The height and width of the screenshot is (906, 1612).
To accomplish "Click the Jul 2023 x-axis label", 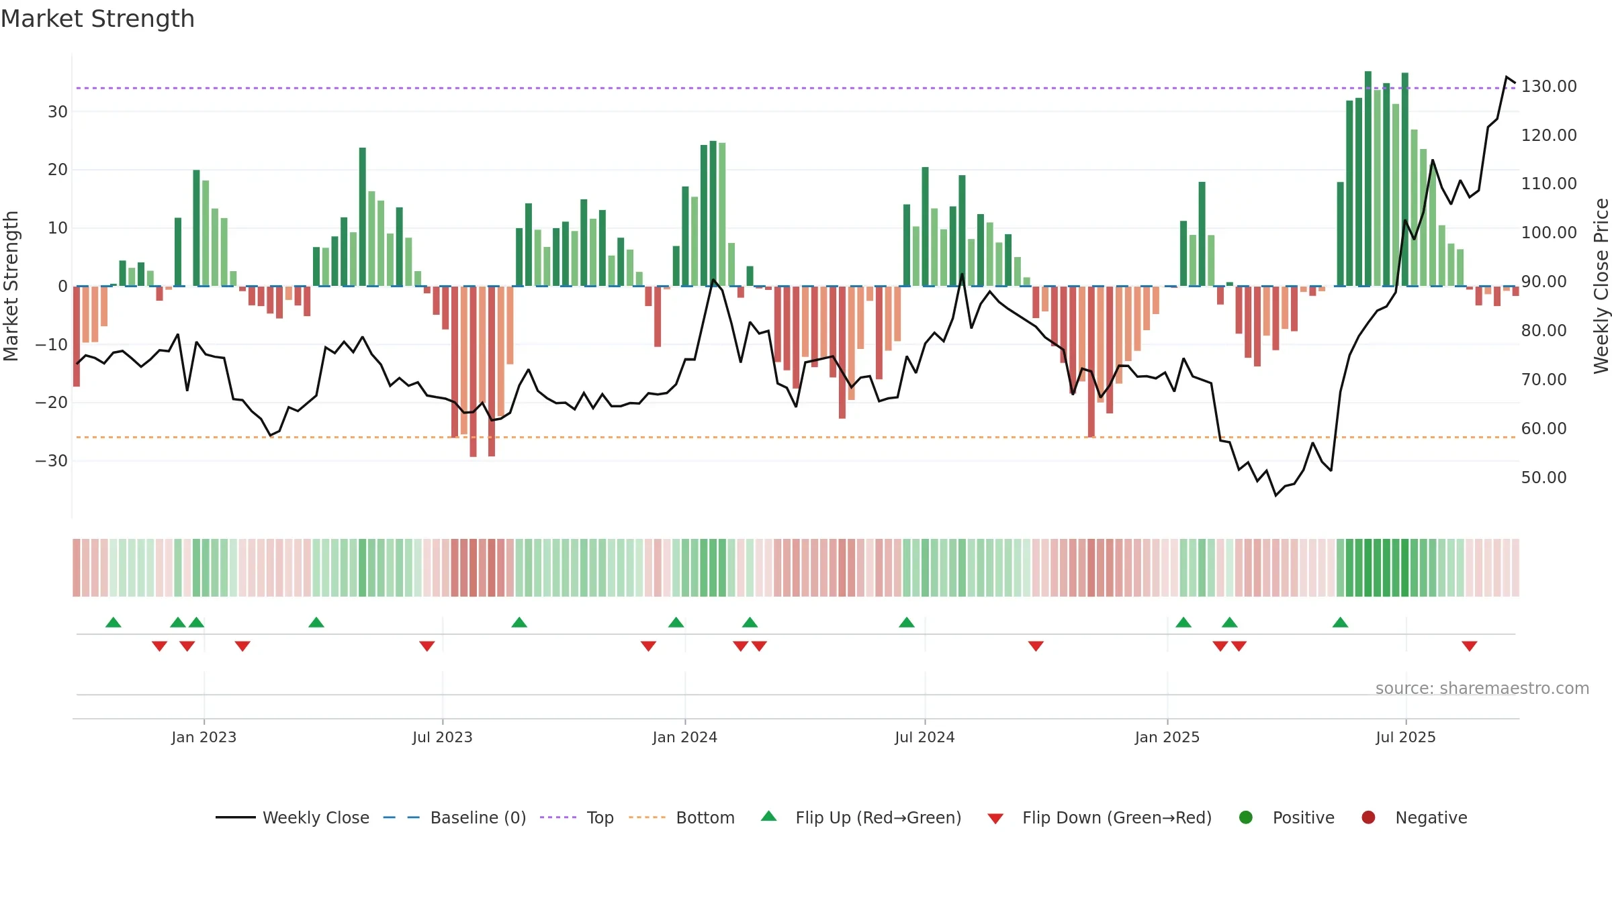I will [x=443, y=737].
